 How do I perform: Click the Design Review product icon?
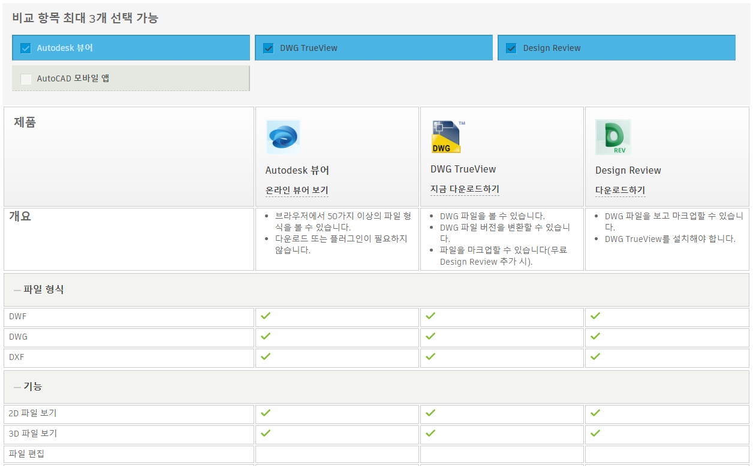tap(613, 137)
